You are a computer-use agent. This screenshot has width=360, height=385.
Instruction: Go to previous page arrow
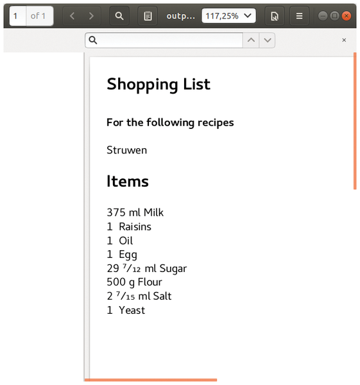click(x=73, y=16)
